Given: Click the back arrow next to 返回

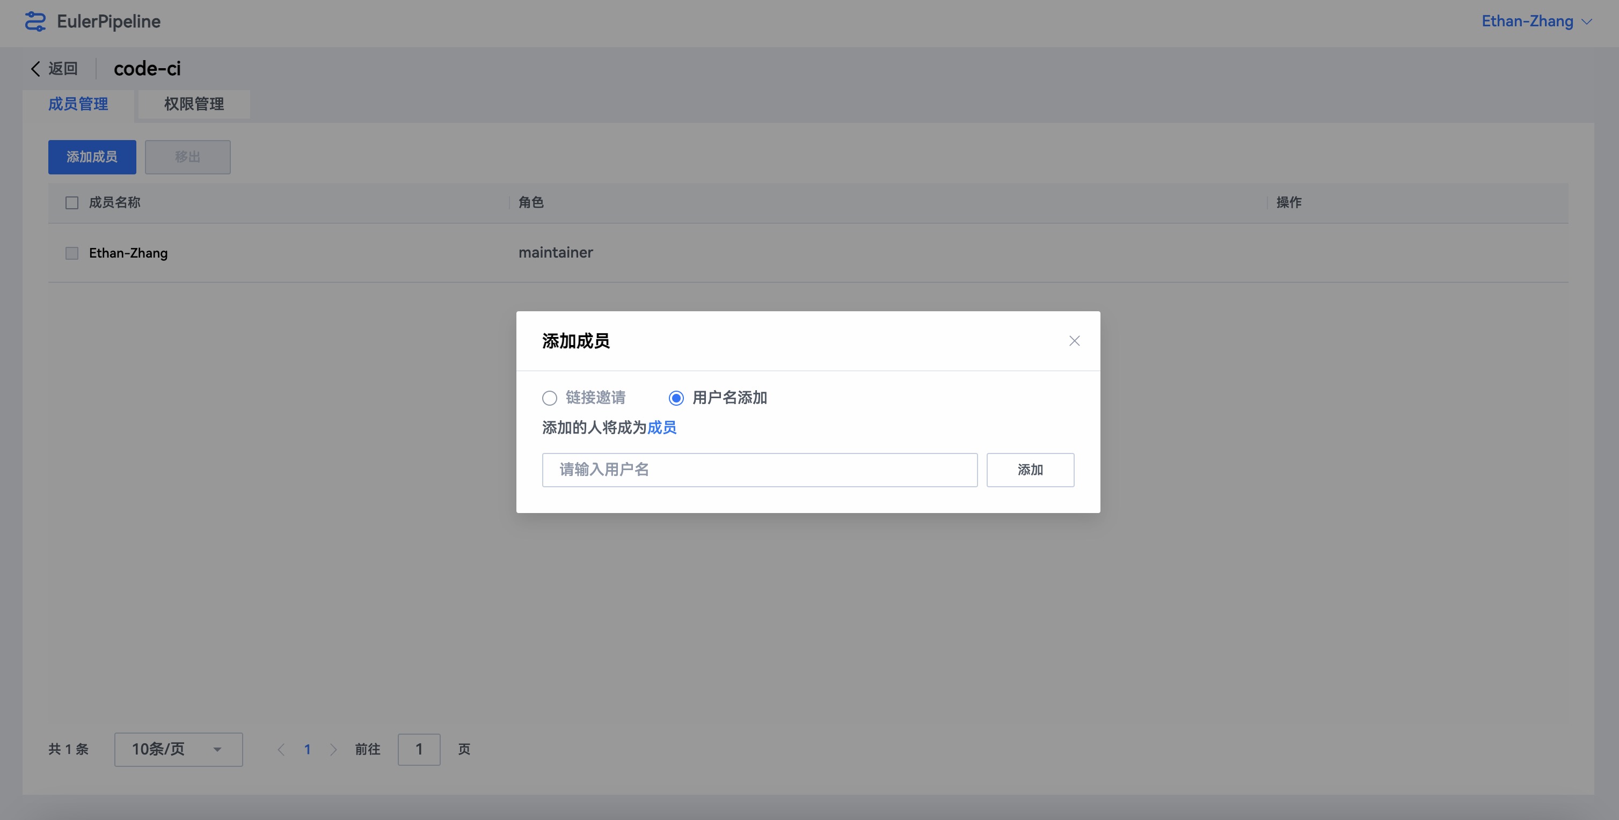Looking at the screenshot, I should click(35, 69).
